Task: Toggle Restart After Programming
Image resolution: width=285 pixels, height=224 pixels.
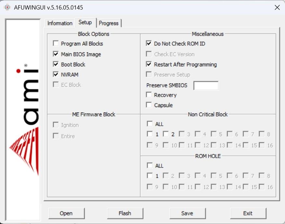Action: click(x=149, y=64)
